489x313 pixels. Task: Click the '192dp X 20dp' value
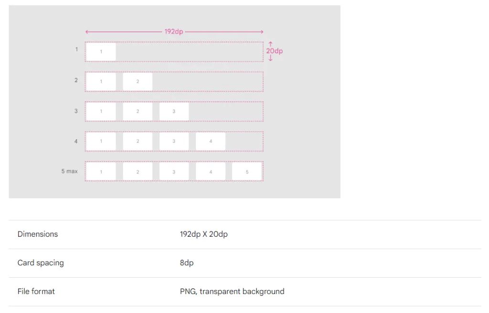(x=203, y=234)
